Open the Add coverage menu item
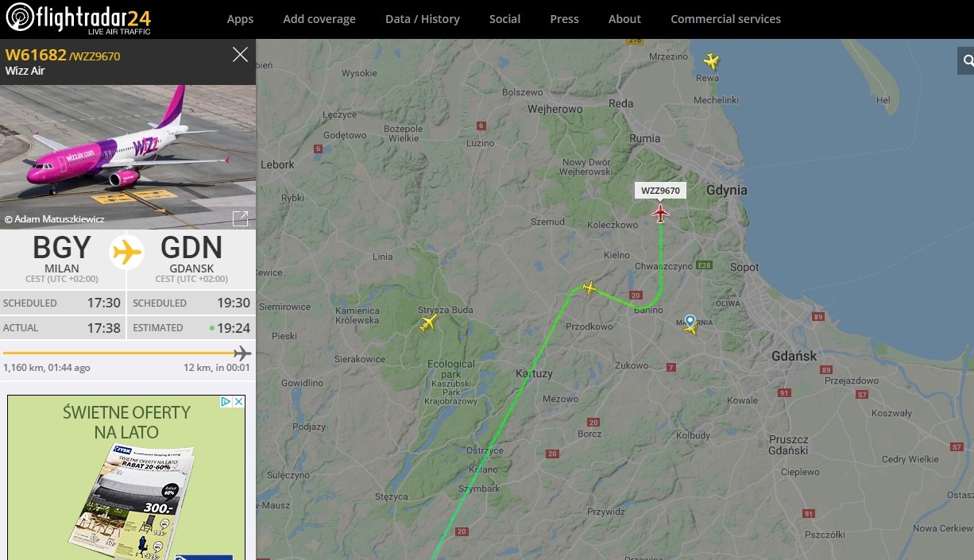974x560 pixels. tap(319, 19)
